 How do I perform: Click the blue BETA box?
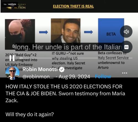[x=111, y=31]
